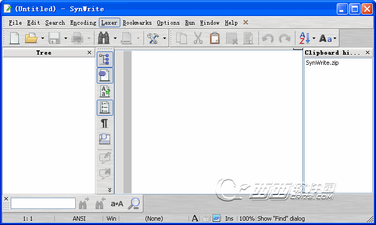Toggle the Tree panel sidebar icon
The image size is (376, 225).
point(105,59)
